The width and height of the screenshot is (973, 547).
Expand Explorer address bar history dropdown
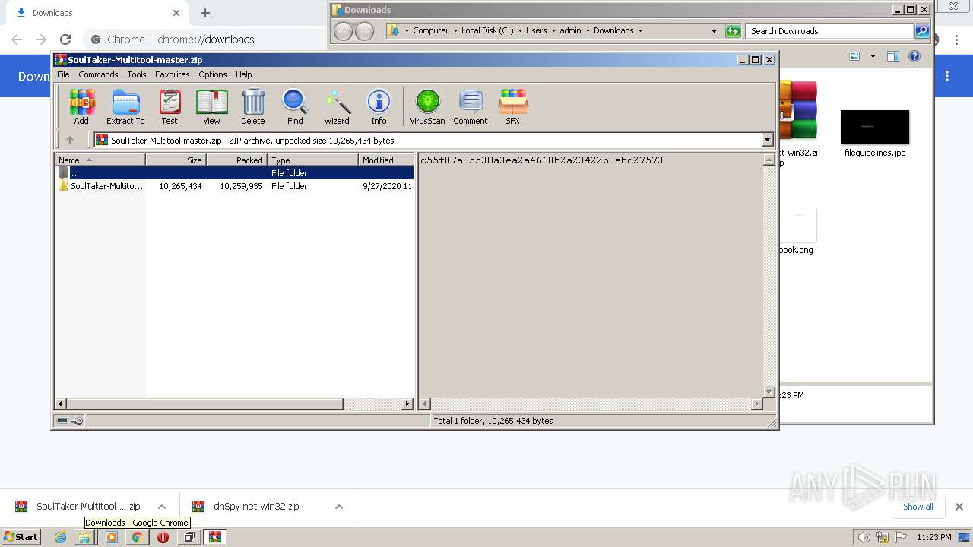(x=714, y=31)
